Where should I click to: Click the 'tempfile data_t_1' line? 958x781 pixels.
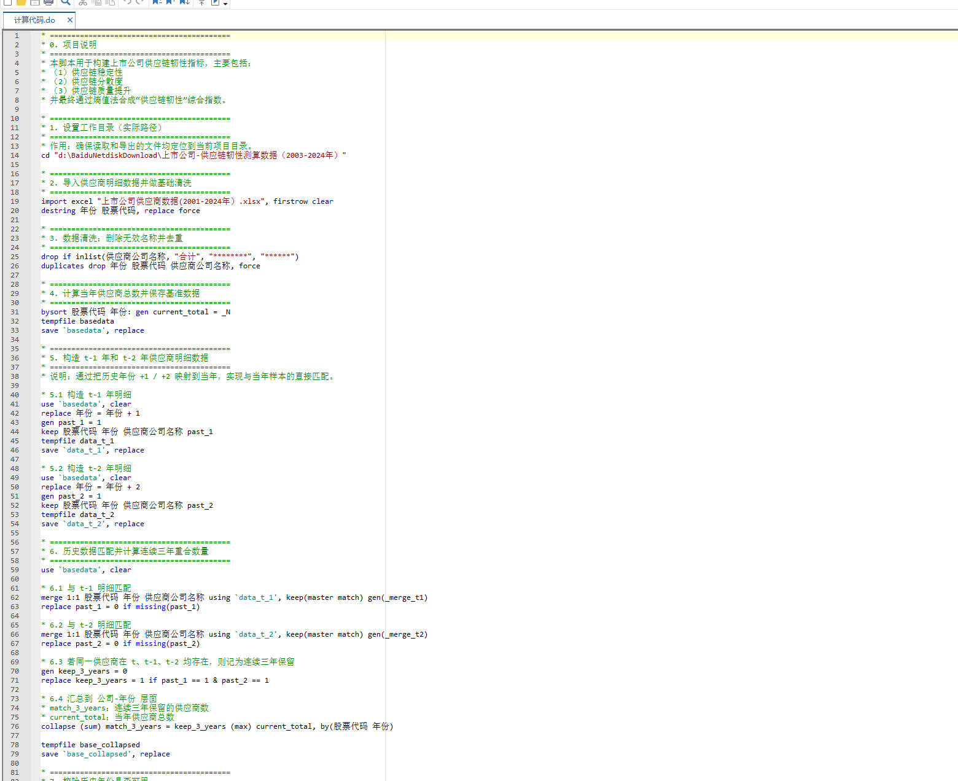(x=77, y=441)
